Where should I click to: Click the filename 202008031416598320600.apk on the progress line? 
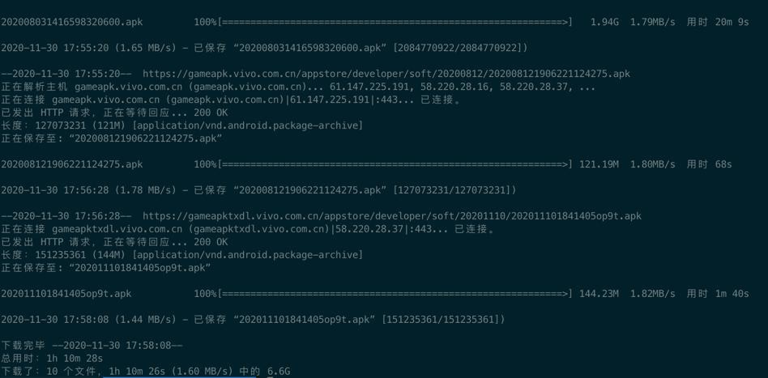point(72,22)
